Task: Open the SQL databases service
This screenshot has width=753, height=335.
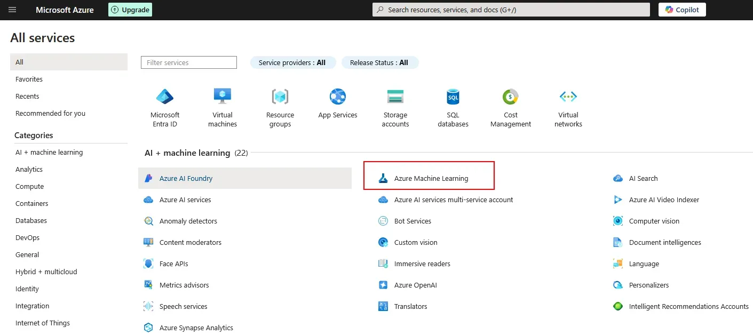Action: pos(453,107)
